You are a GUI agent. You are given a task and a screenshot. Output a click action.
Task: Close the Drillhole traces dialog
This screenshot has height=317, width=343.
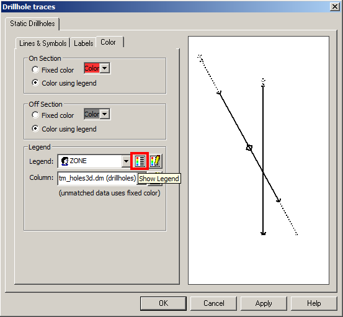335,7
